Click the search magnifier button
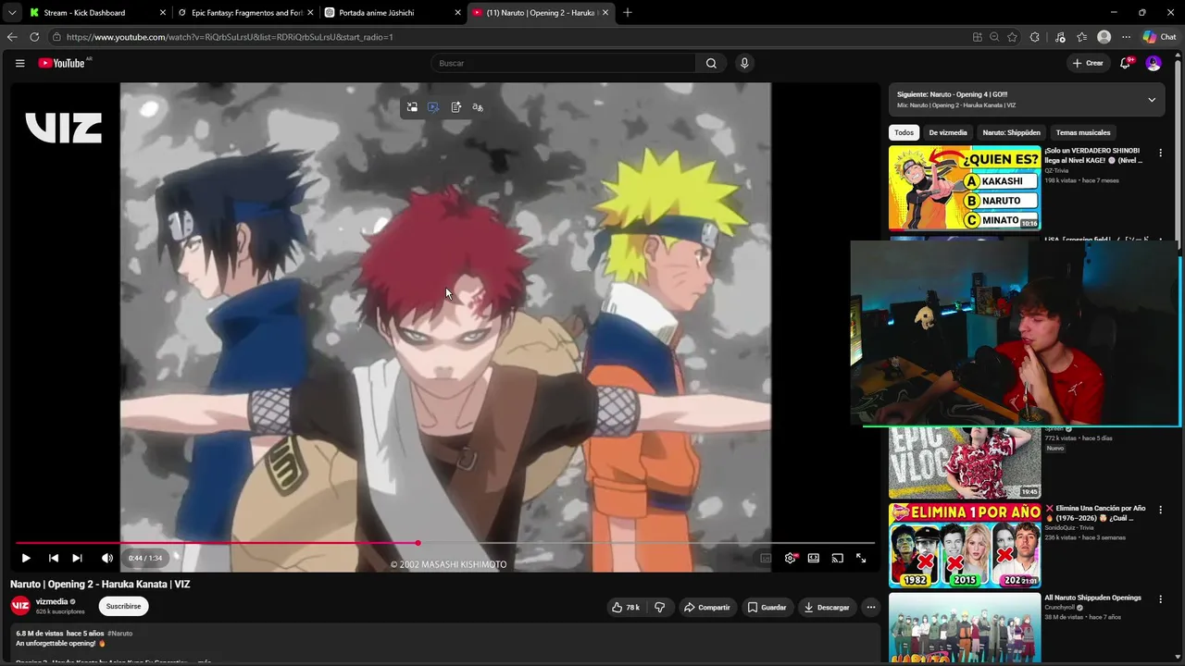 [711, 63]
